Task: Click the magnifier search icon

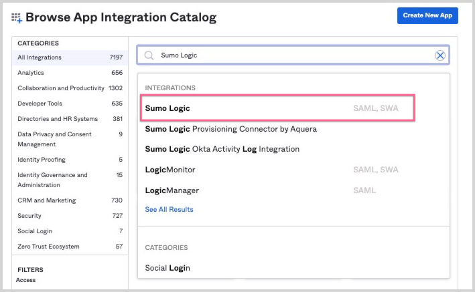Action: click(149, 55)
